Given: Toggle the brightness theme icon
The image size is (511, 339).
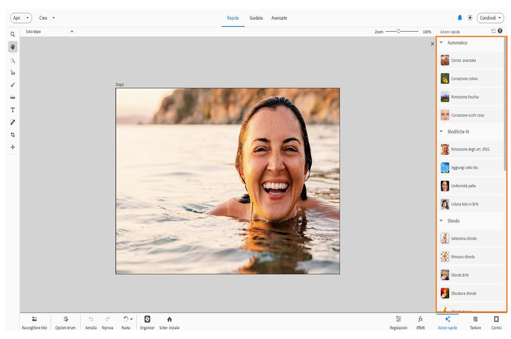Looking at the screenshot, I should [470, 18].
